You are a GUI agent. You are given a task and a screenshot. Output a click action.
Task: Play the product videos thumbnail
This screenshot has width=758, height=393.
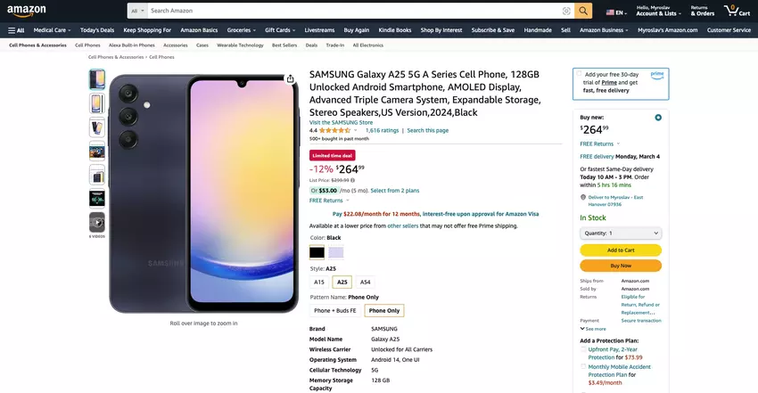tap(96, 222)
